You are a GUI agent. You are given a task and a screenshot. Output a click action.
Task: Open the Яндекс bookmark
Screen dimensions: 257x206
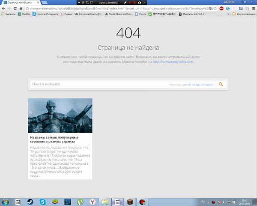pyautogui.click(x=66, y=14)
